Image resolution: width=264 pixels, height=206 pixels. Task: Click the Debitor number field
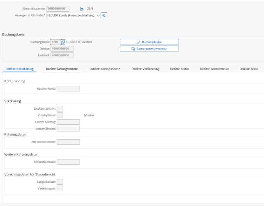[62, 49]
